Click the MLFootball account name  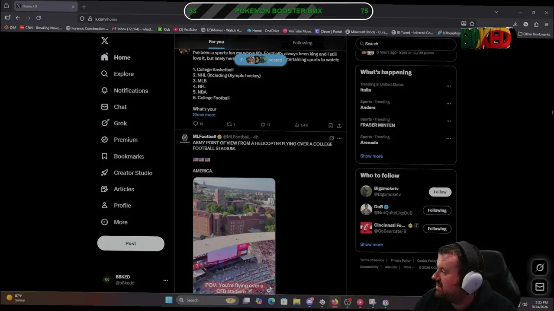click(x=204, y=136)
